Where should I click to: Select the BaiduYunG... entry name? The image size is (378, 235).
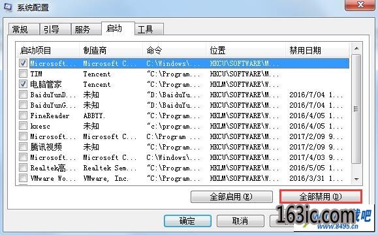53,105
